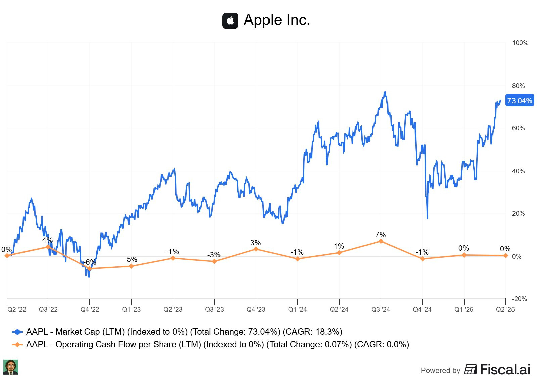Viewport: 537px width, 381px height.
Task: Click the AAPL Market Cap legend label
Action: [x=184, y=332]
